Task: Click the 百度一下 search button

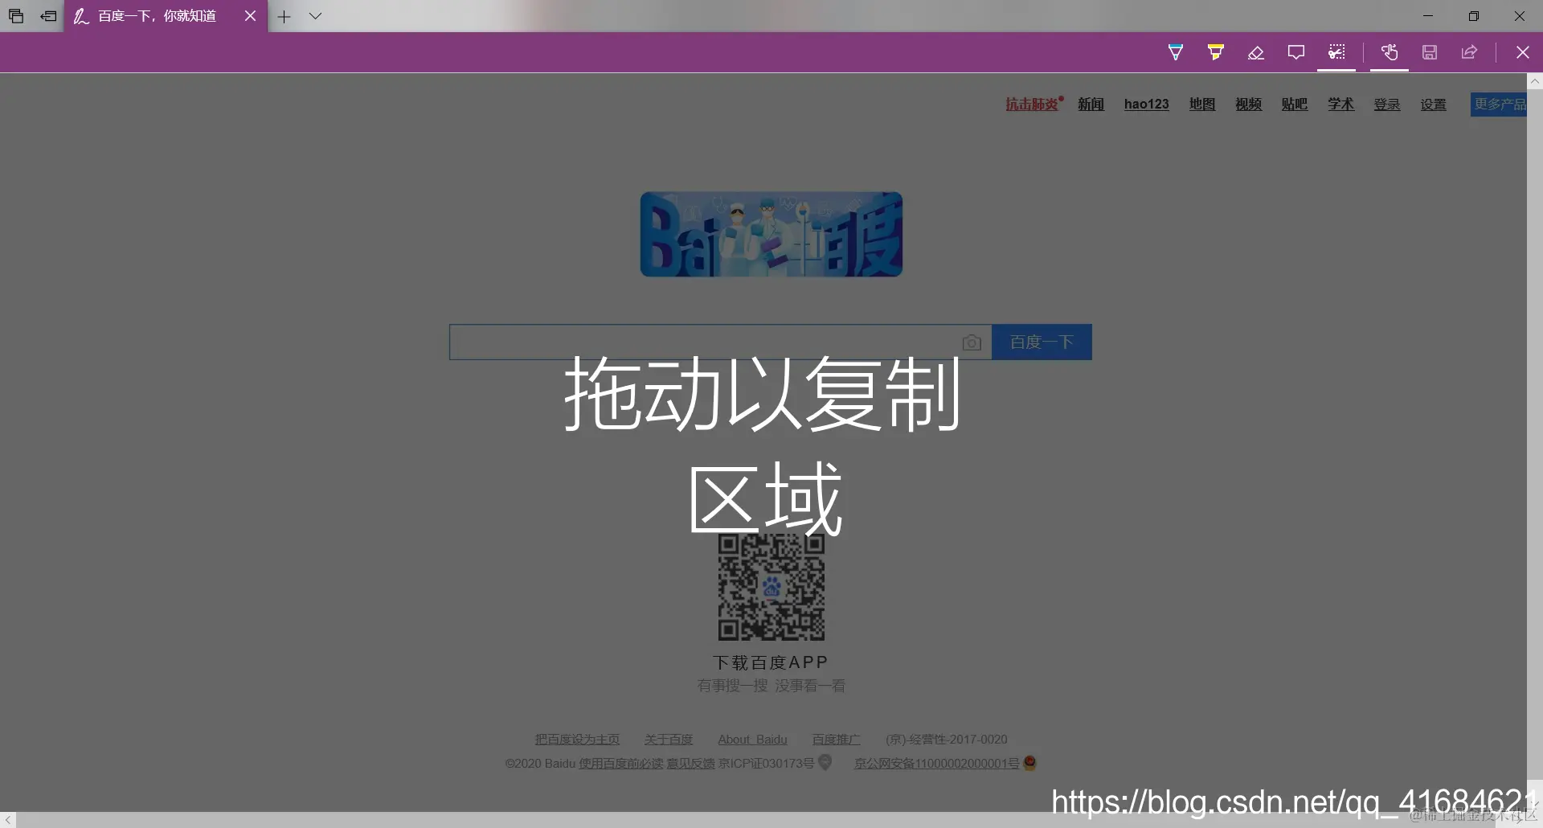Action: (x=1042, y=342)
